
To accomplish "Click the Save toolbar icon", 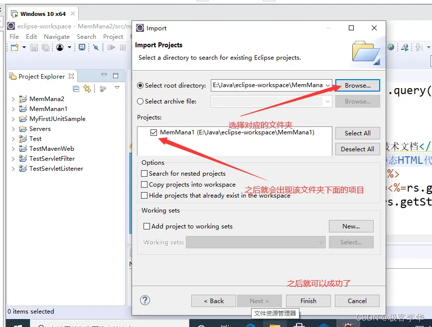I will pyautogui.click(x=34, y=47).
